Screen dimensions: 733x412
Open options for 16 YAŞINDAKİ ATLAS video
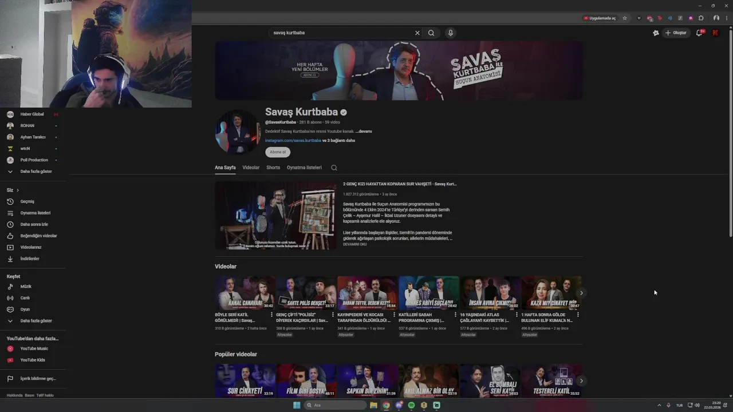click(517, 315)
